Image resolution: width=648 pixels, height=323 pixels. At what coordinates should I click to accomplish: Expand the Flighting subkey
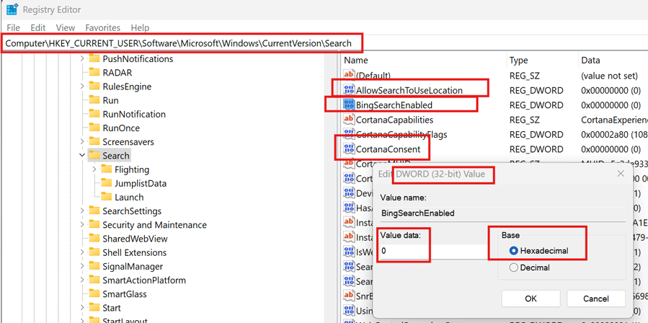click(x=94, y=169)
